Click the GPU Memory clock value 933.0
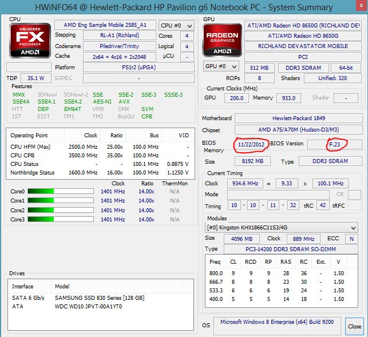Viewport: 368px width, 337px height. 288,98
